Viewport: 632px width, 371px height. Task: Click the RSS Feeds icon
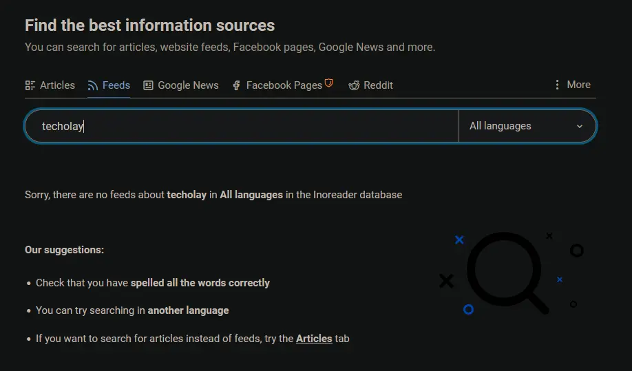click(x=93, y=85)
